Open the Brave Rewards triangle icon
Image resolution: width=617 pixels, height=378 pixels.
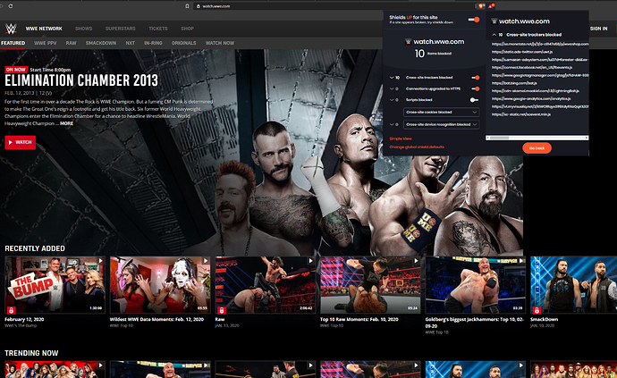coord(491,6)
